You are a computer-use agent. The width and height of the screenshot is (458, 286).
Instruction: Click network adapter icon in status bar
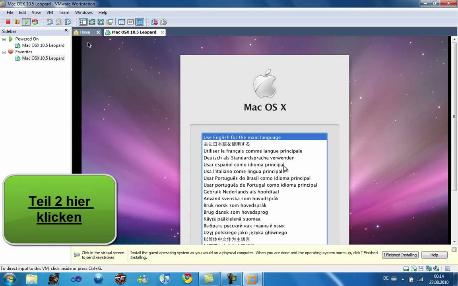coord(429,269)
